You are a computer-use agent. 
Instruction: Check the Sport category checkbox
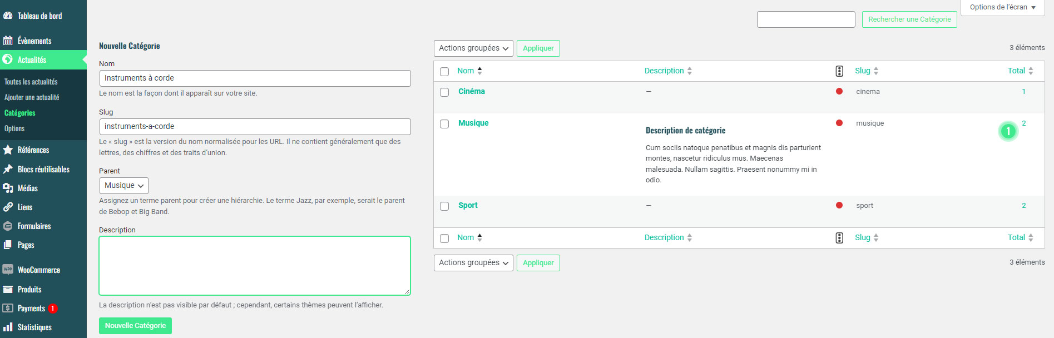click(444, 206)
